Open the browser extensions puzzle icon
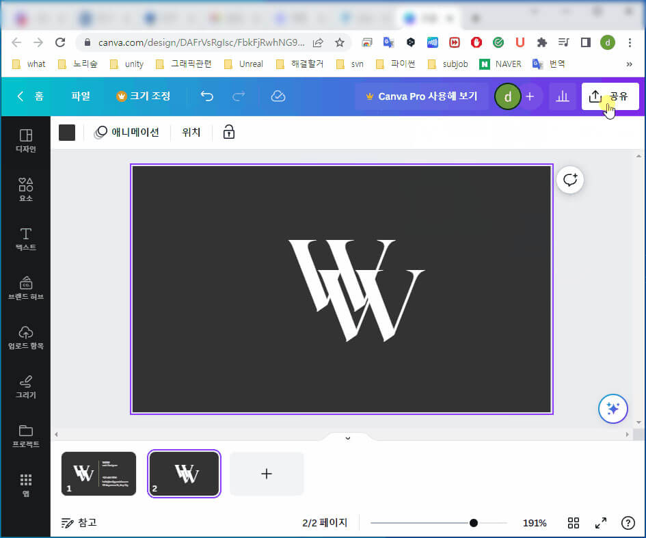 (x=542, y=42)
